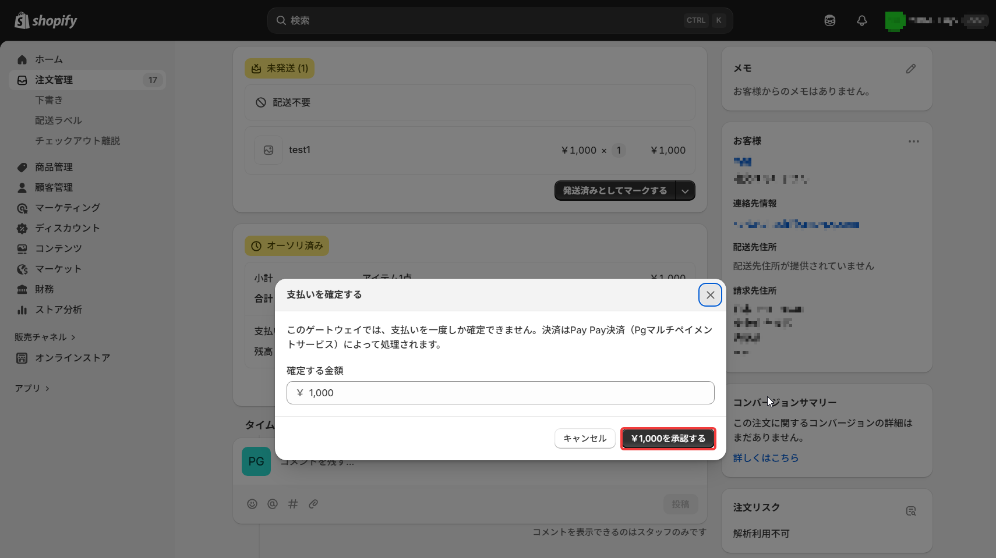Viewport: 996px width, 558px height.
Task: Click the analytics bar chart icon
Action: tap(22, 310)
